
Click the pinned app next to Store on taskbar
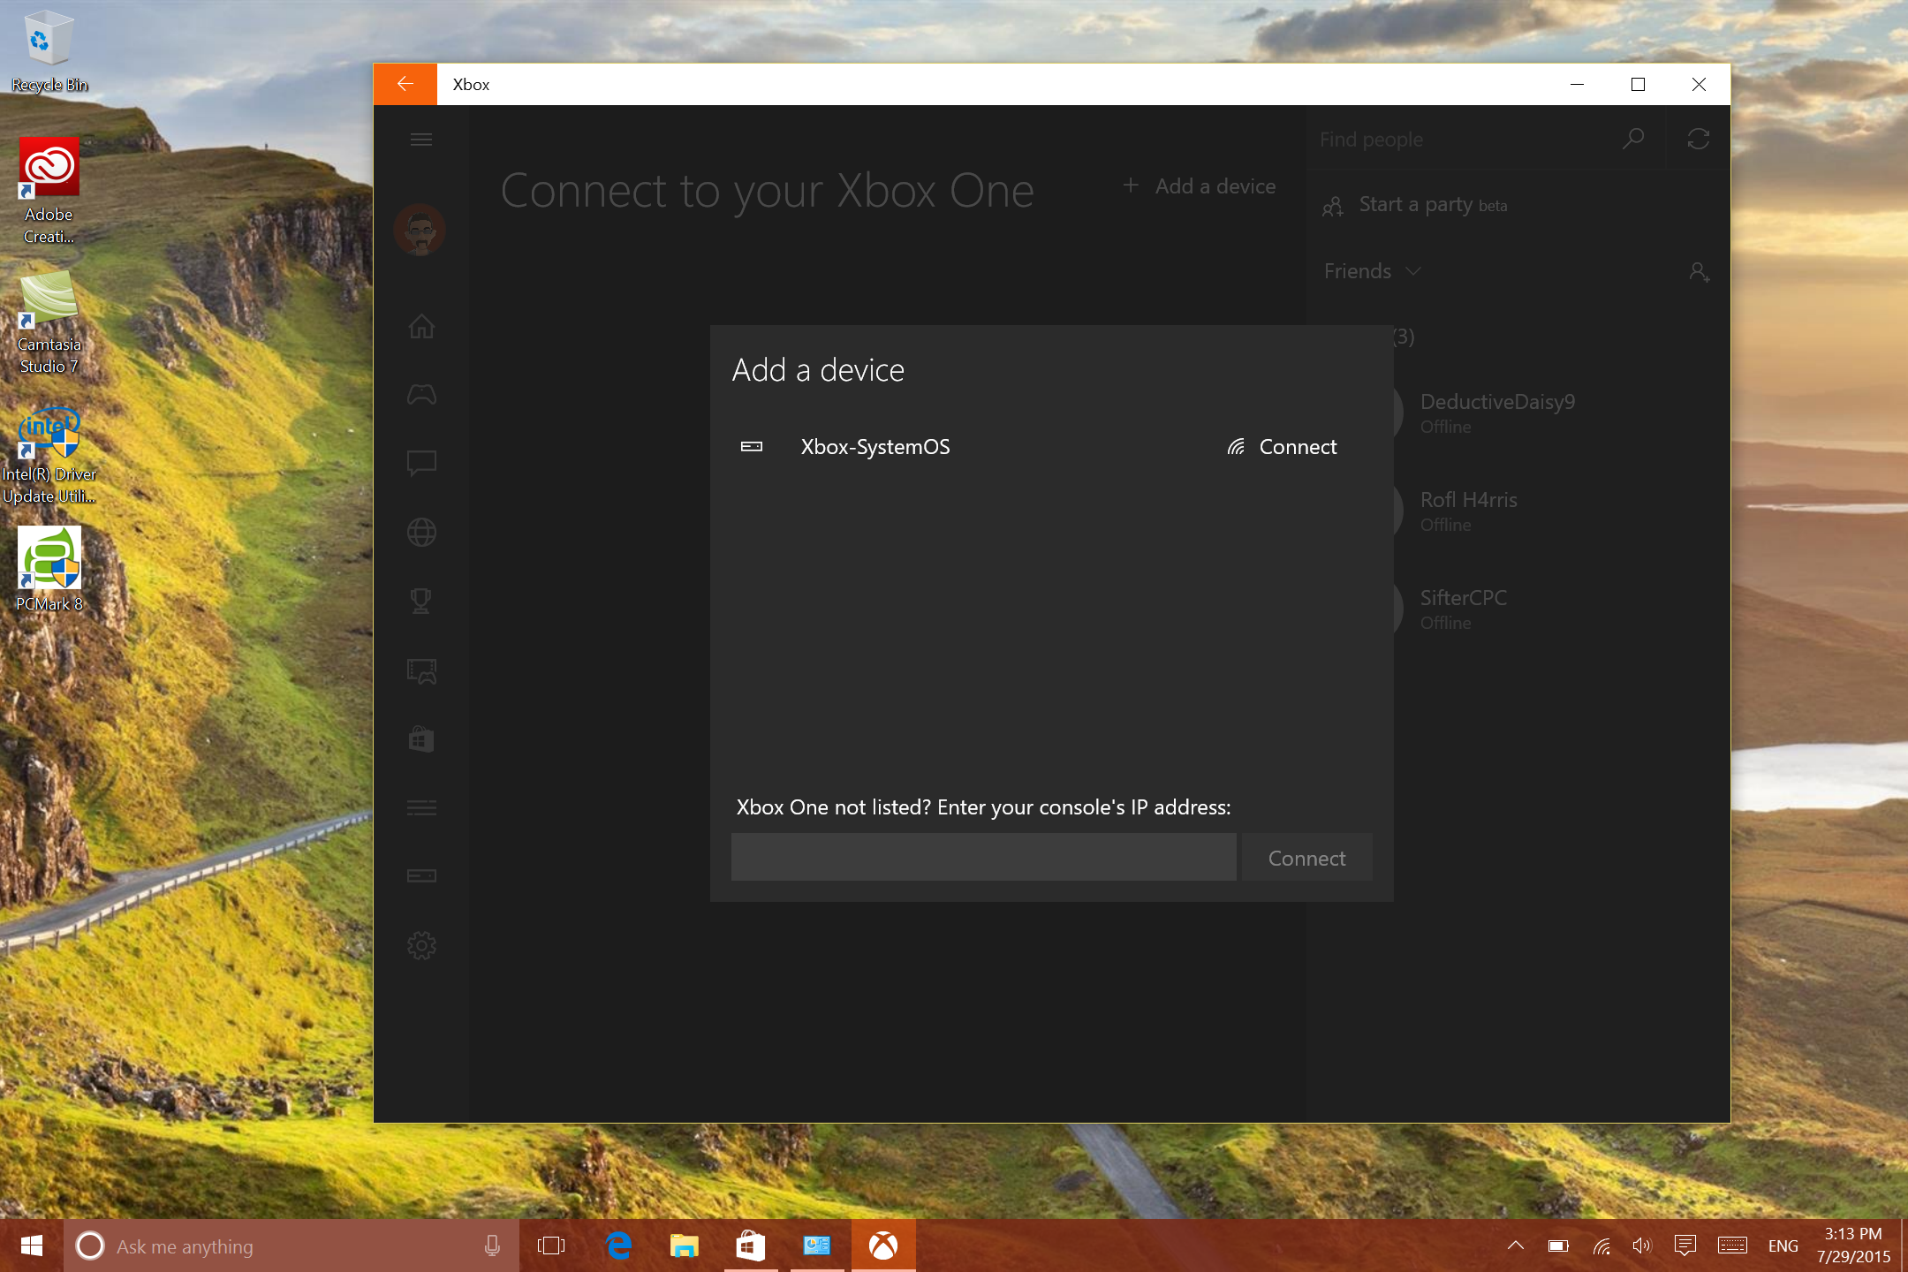click(x=817, y=1246)
